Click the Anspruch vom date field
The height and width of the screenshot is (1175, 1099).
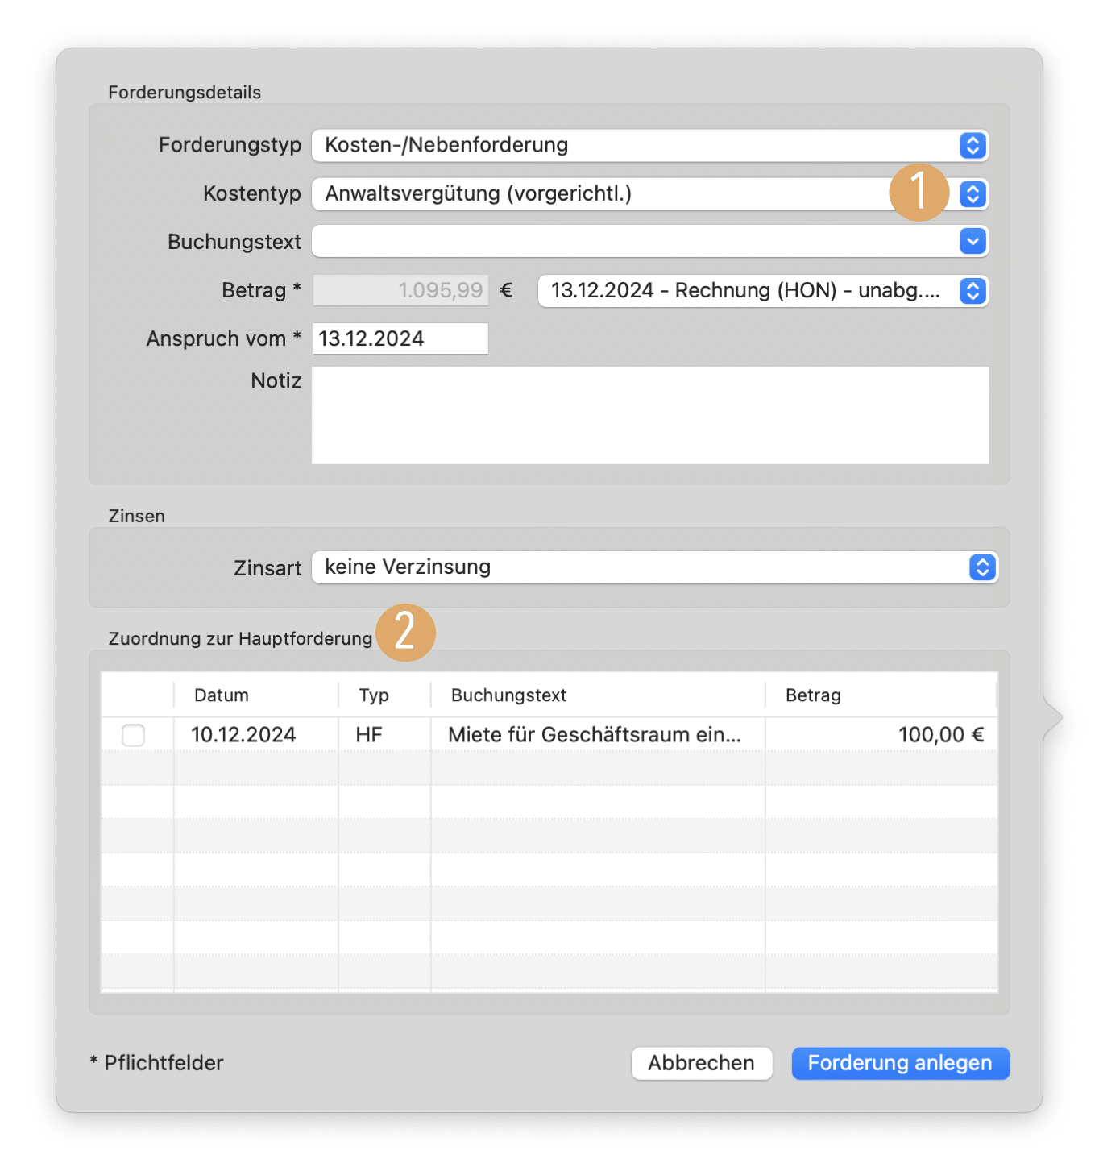[x=400, y=338]
